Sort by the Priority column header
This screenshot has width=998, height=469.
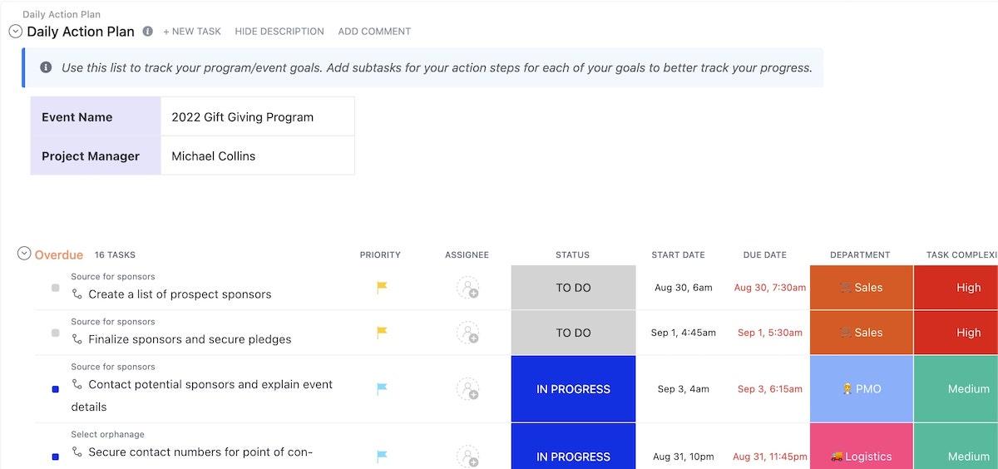coord(380,254)
